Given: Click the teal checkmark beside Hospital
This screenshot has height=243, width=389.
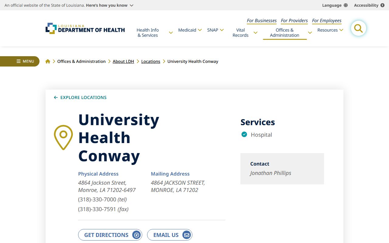Looking at the screenshot, I should (x=244, y=134).
